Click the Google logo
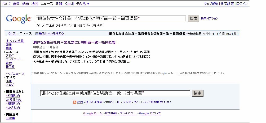The image size is (266, 123). click(19, 19)
